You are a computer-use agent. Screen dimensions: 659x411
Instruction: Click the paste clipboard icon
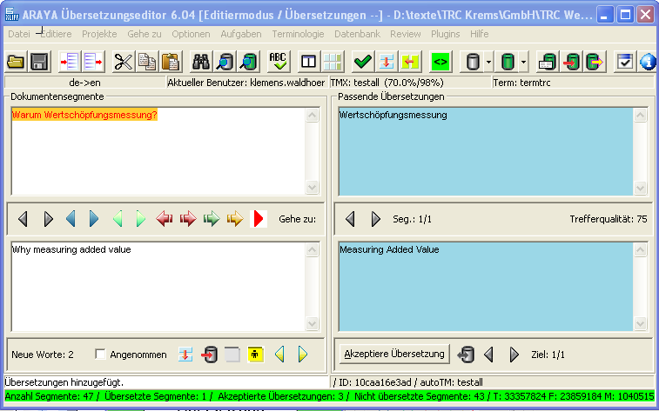pos(171,62)
